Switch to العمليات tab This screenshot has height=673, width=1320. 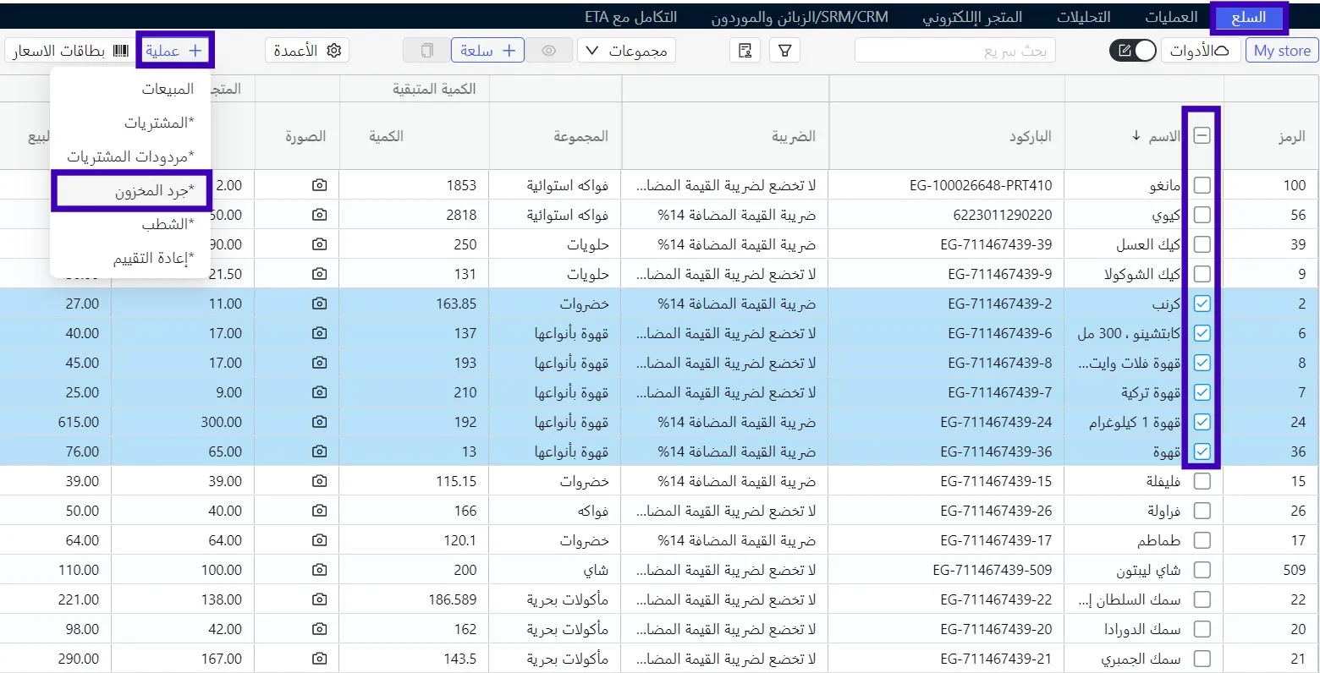pyautogui.click(x=1171, y=17)
